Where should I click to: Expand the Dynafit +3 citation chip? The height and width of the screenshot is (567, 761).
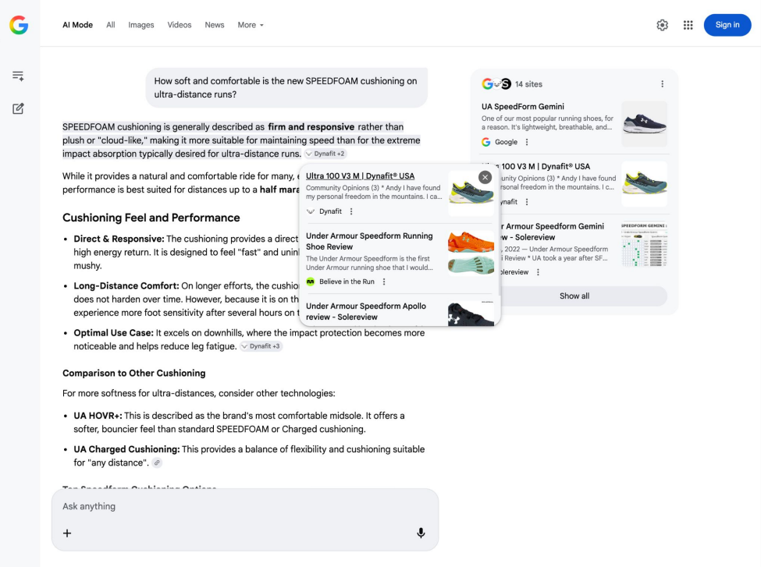(261, 346)
